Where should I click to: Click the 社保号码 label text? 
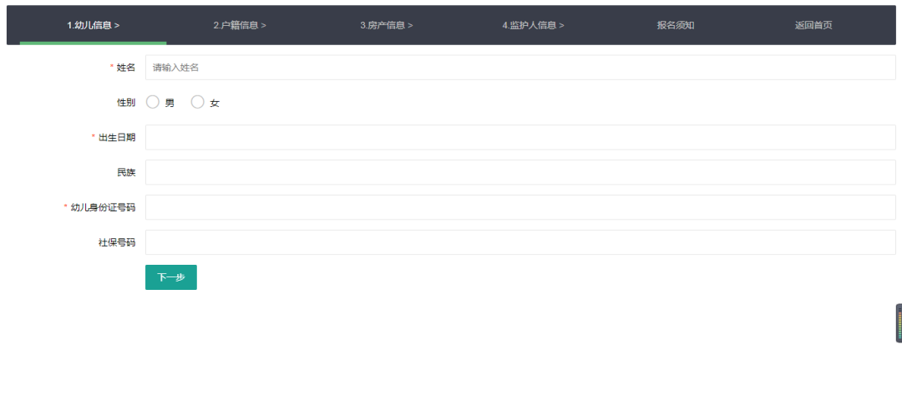[117, 242]
